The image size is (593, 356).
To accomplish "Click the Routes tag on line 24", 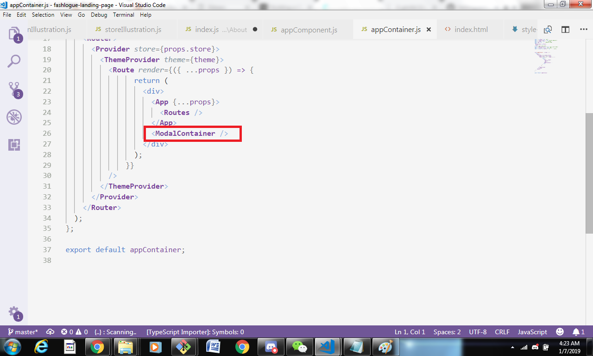I will click(x=181, y=112).
